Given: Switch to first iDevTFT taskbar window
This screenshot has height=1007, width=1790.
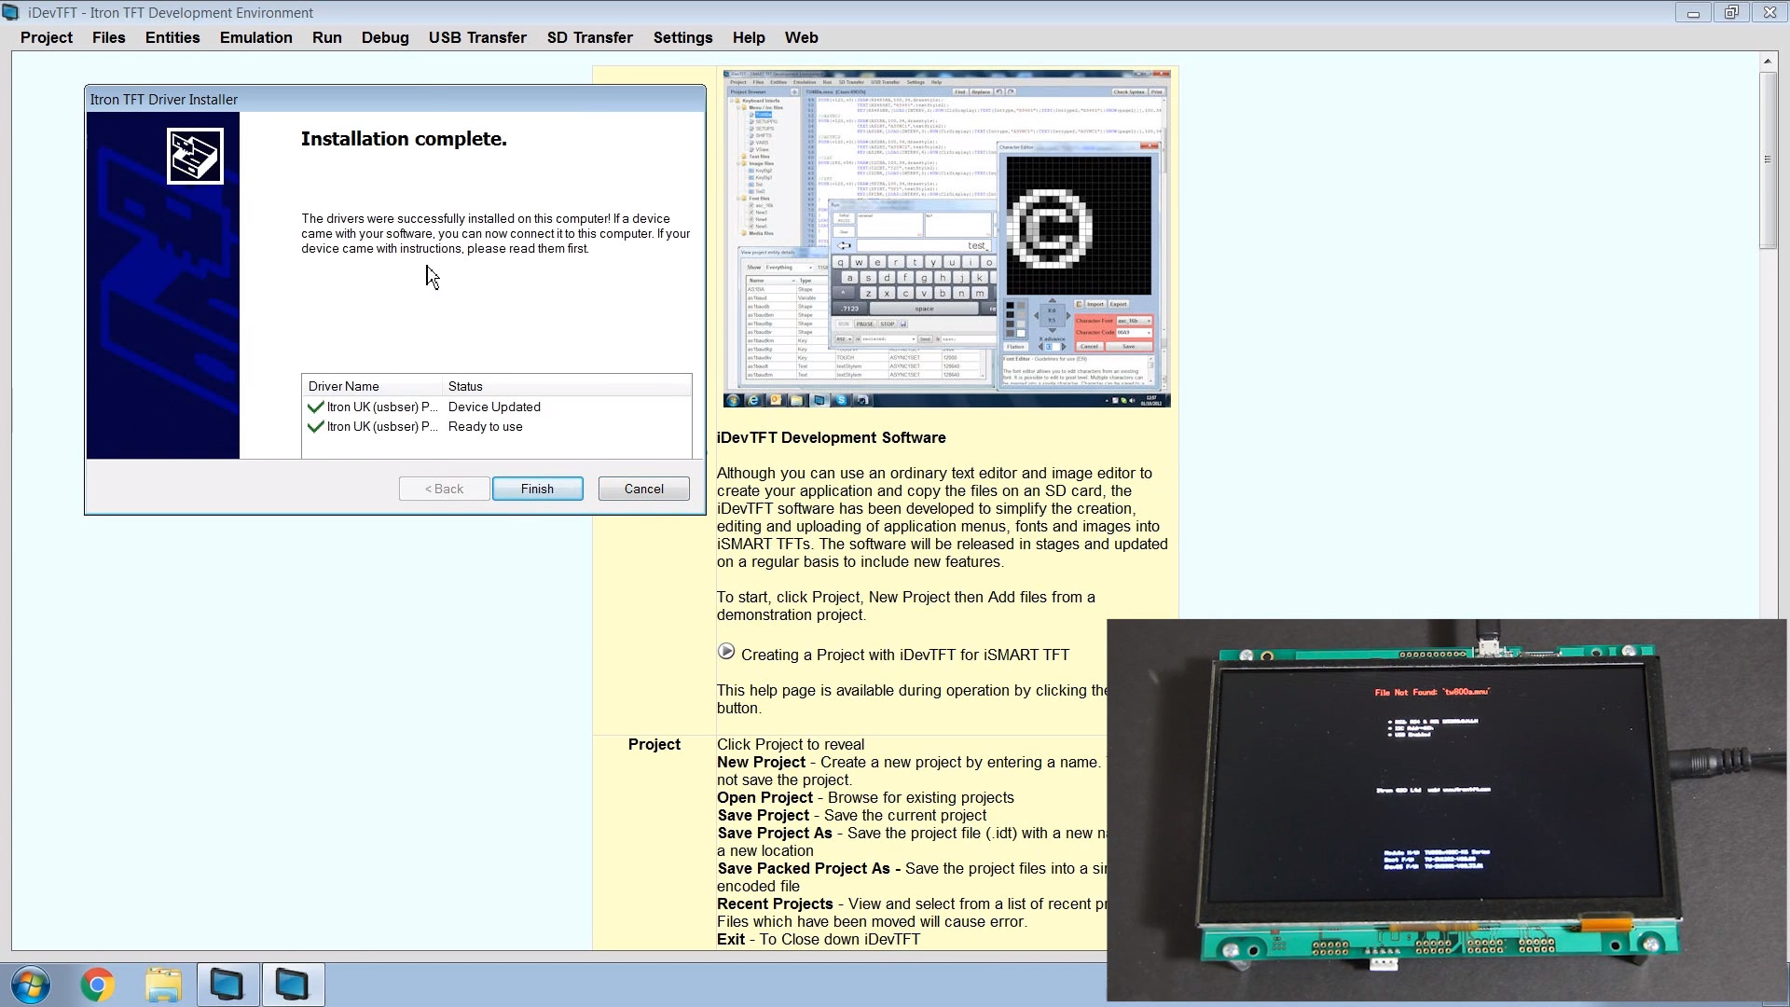Looking at the screenshot, I should tap(227, 985).
